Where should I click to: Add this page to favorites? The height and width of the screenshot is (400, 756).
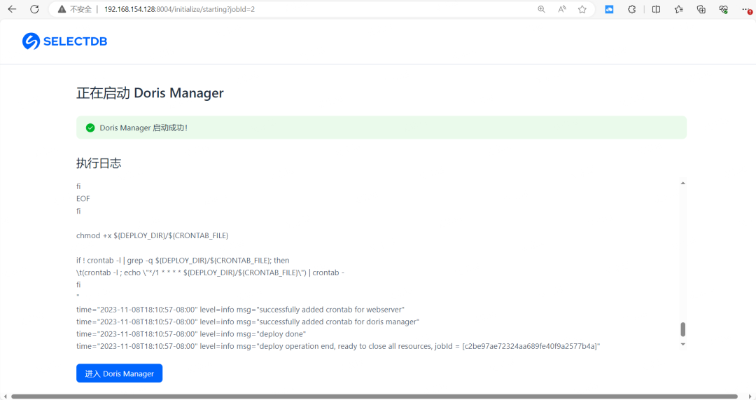click(582, 9)
